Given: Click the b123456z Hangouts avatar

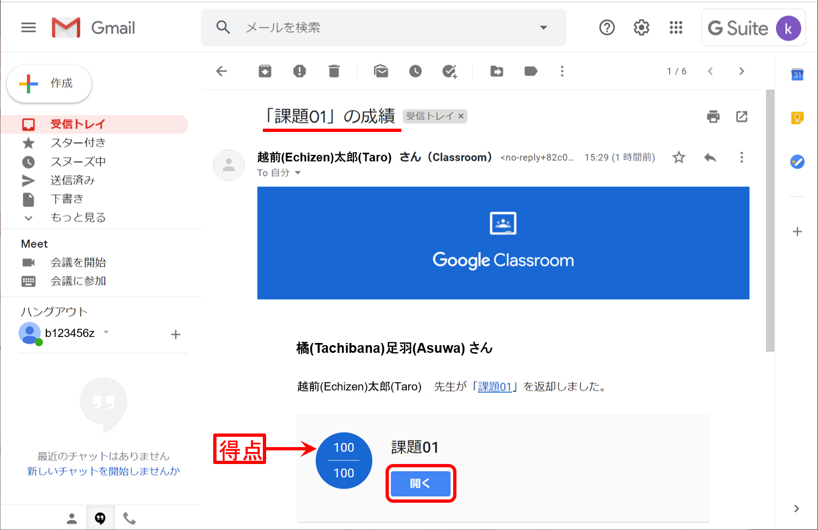Looking at the screenshot, I should [30, 333].
